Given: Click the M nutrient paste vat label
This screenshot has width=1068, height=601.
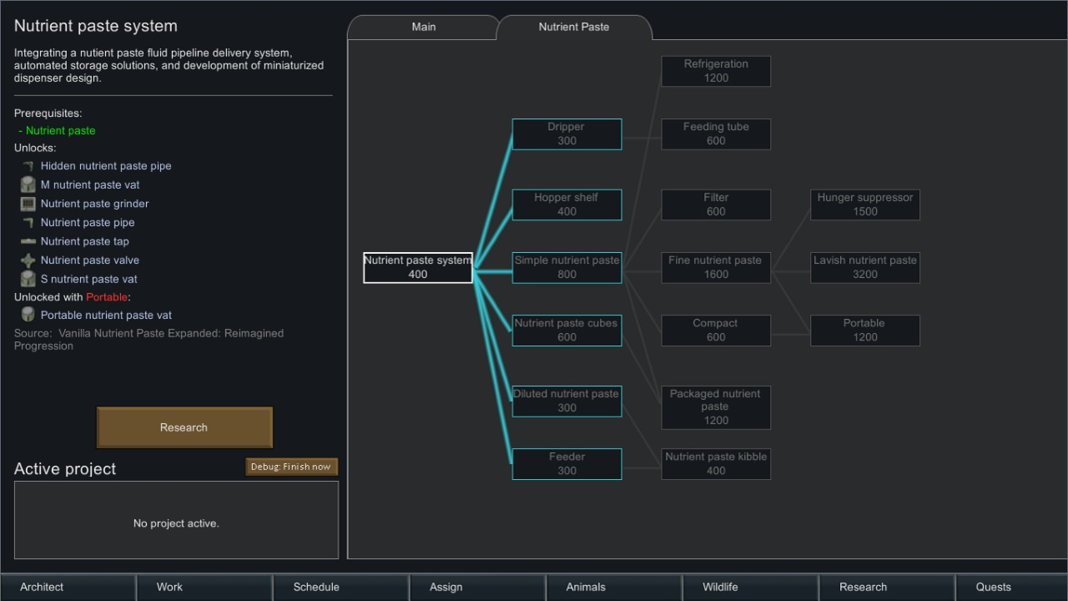Looking at the screenshot, I should tap(90, 185).
